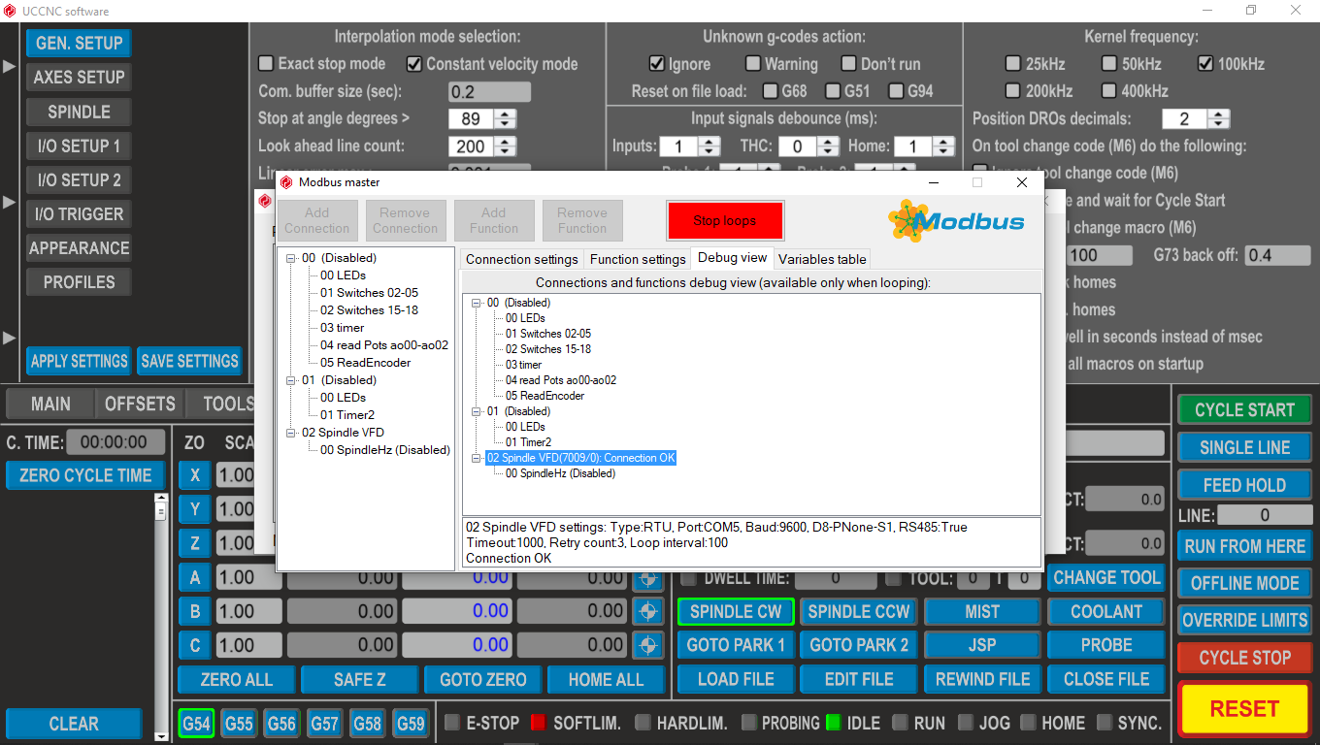Viewport: 1320px width, 745px height.
Task: Select the G55 offset button
Action: click(239, 724)
